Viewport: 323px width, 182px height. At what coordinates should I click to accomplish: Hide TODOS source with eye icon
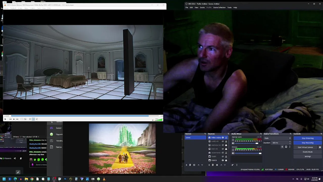(x=223, y=160)
